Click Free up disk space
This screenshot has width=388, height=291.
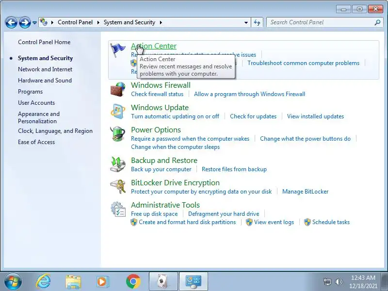154,214
